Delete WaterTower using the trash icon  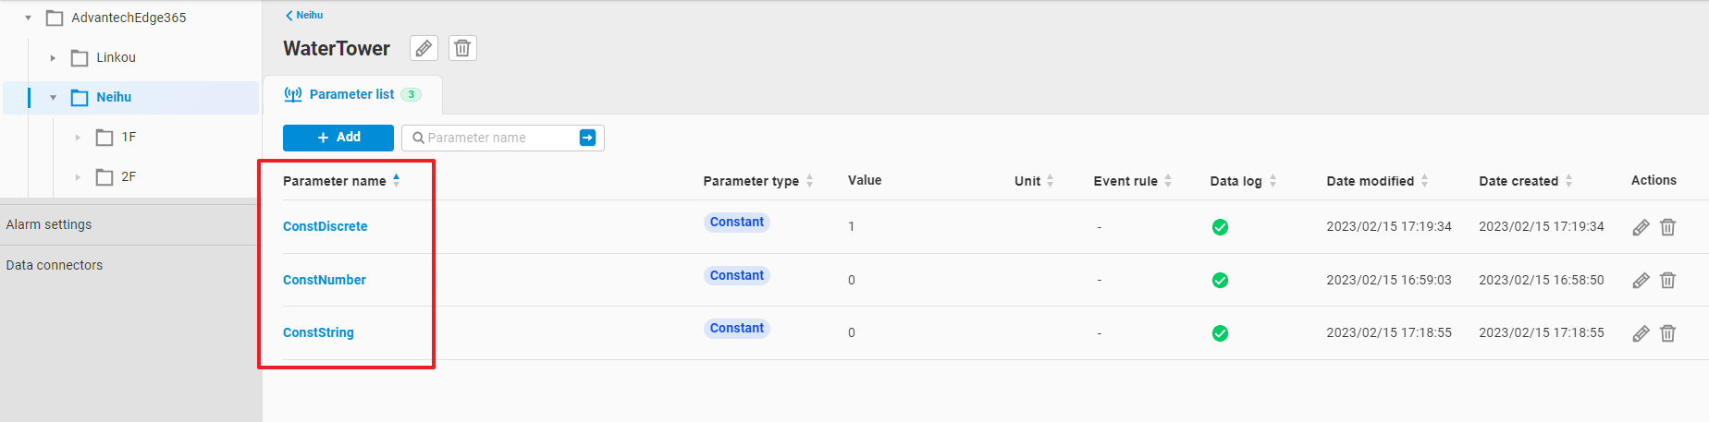pos(462,48)
